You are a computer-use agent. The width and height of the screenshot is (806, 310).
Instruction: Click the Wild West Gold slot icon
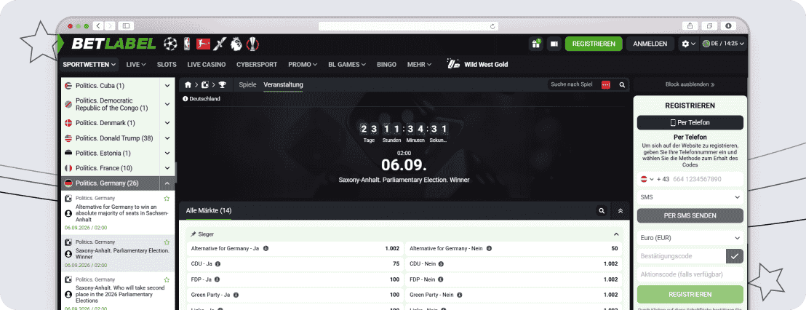point(453,64)
